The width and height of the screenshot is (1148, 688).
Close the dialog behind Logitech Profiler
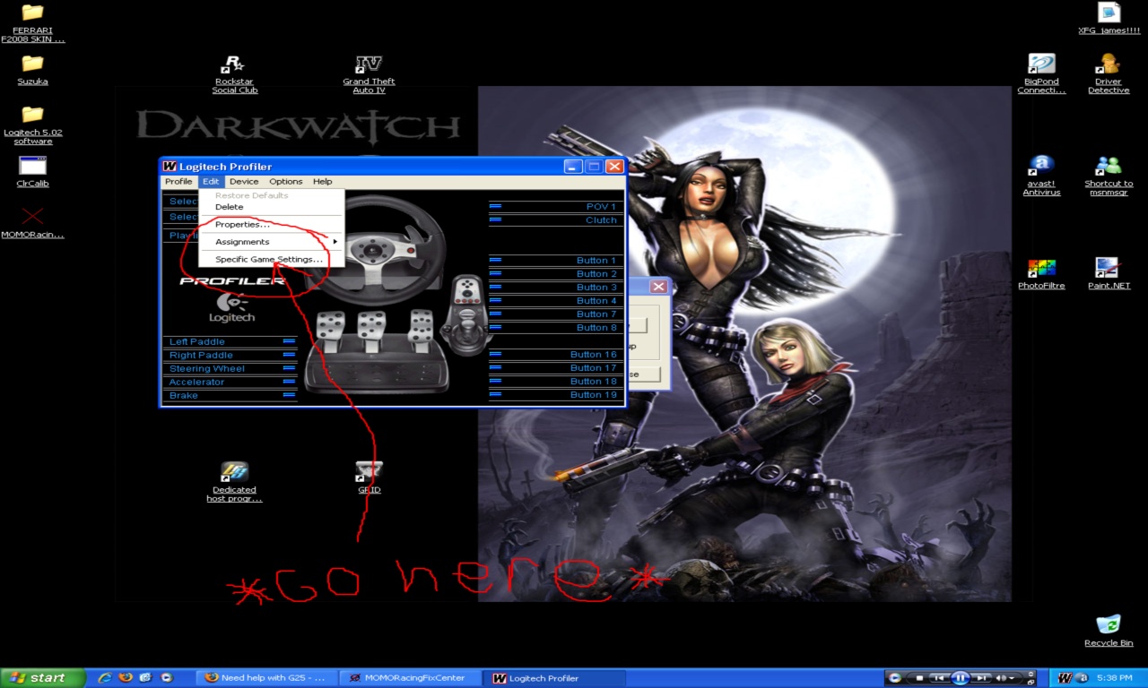point(658,287)
